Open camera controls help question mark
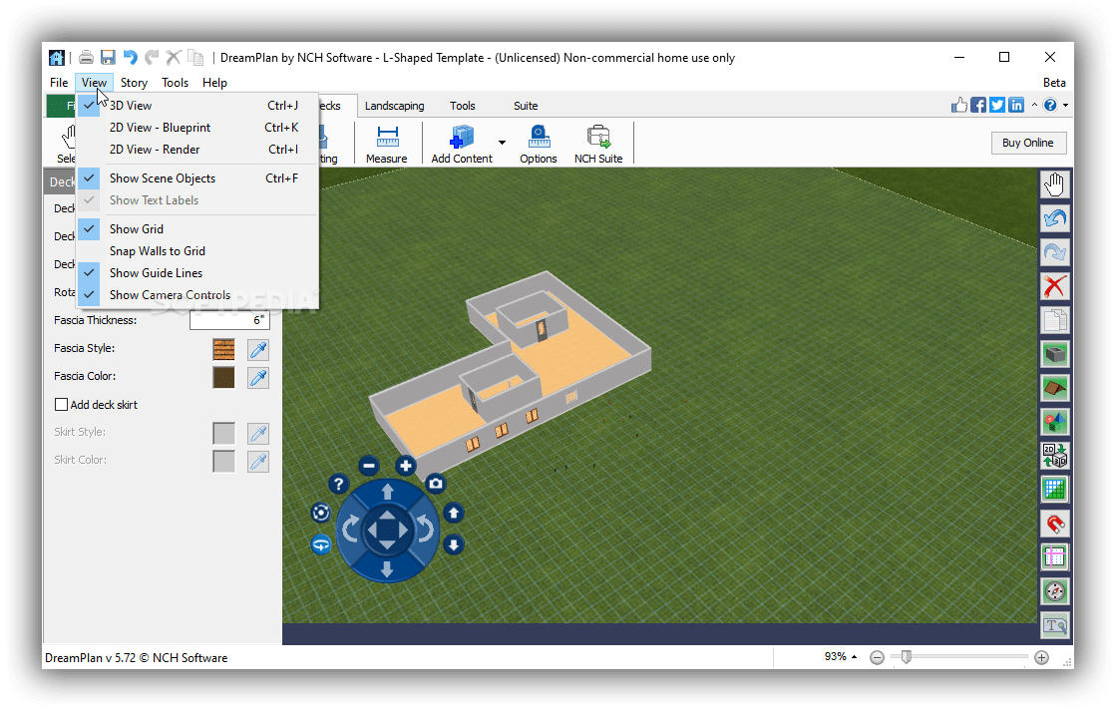This screenshot has width=1116, height=711. [339, 485]
